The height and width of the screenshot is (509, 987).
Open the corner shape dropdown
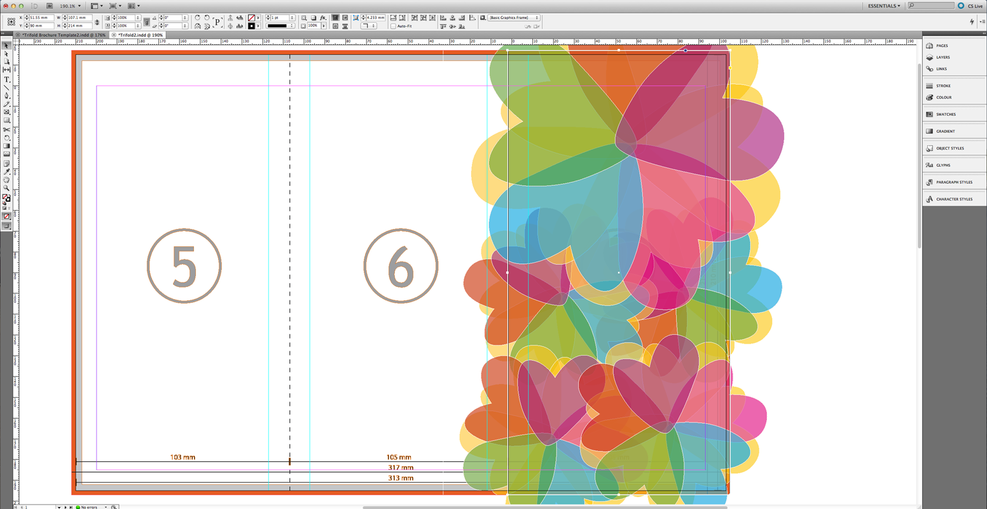[369, 26]
